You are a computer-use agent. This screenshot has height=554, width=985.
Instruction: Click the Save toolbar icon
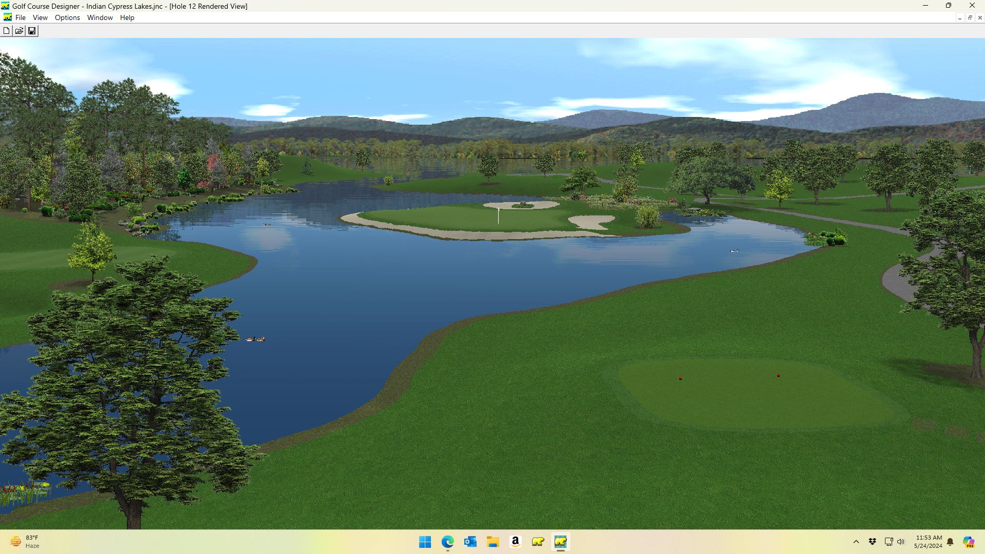tap(32, 31)
